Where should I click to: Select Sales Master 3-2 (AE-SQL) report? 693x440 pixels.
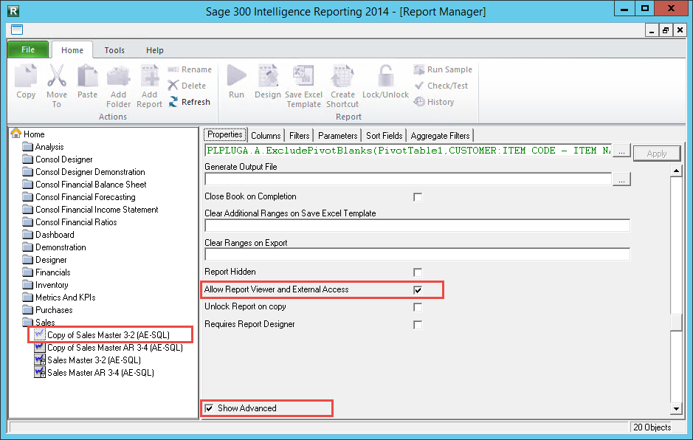click(x=94, y=360)
